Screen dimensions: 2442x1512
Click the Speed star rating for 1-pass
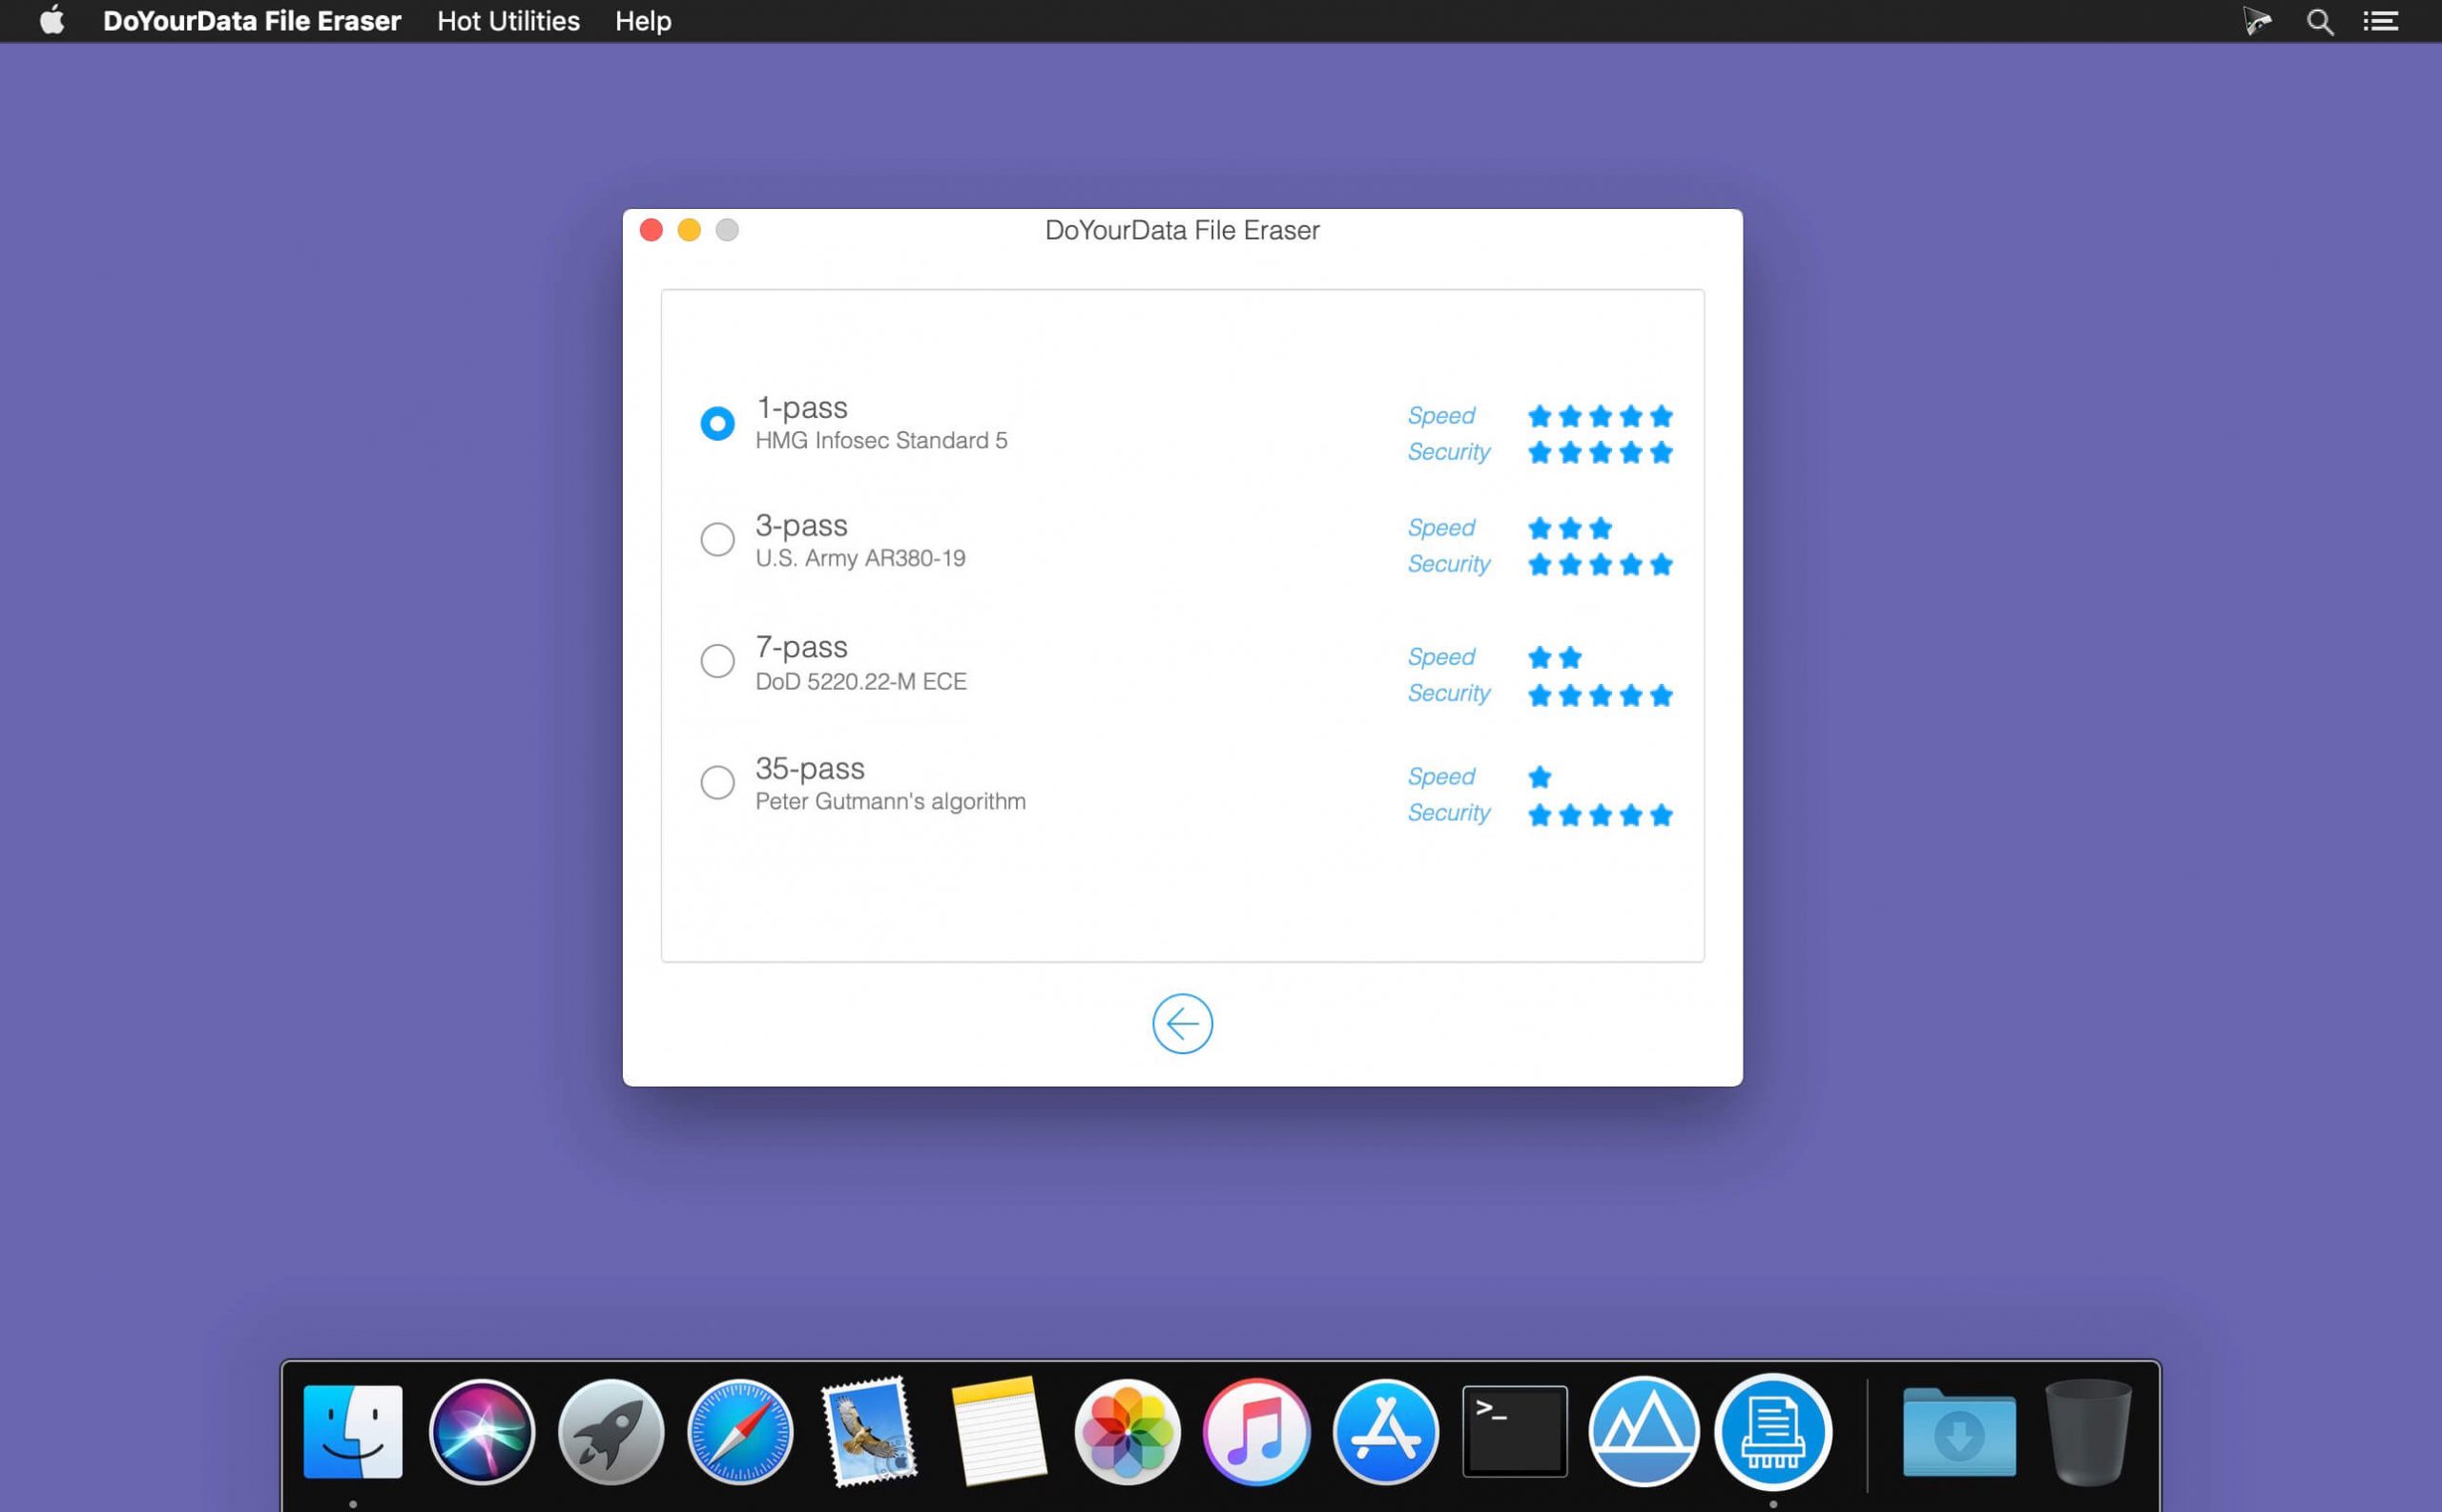1597,417
